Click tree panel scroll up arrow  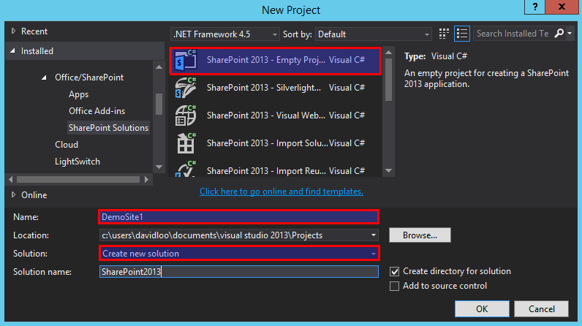[x=159, y=67]
